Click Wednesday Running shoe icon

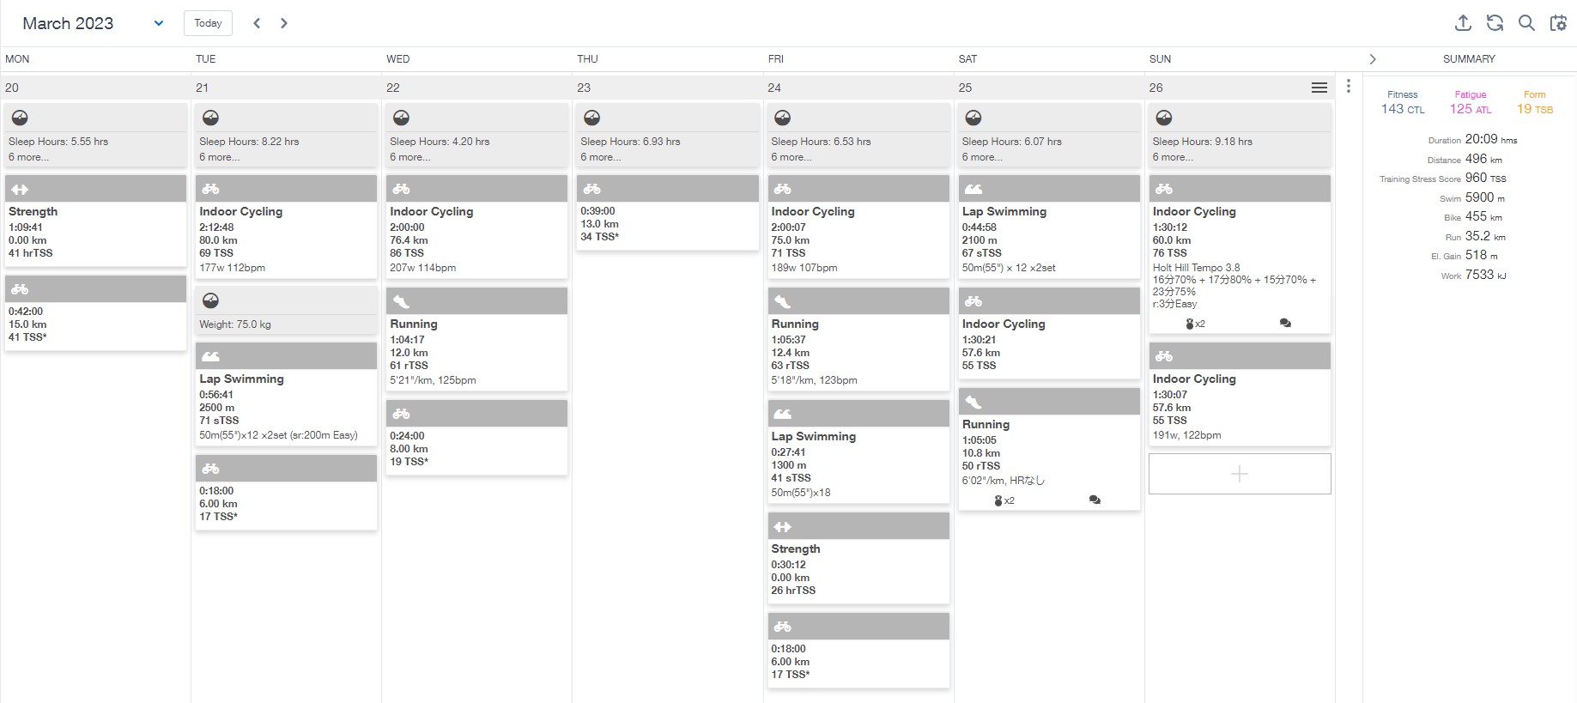(x=401, y=301)
